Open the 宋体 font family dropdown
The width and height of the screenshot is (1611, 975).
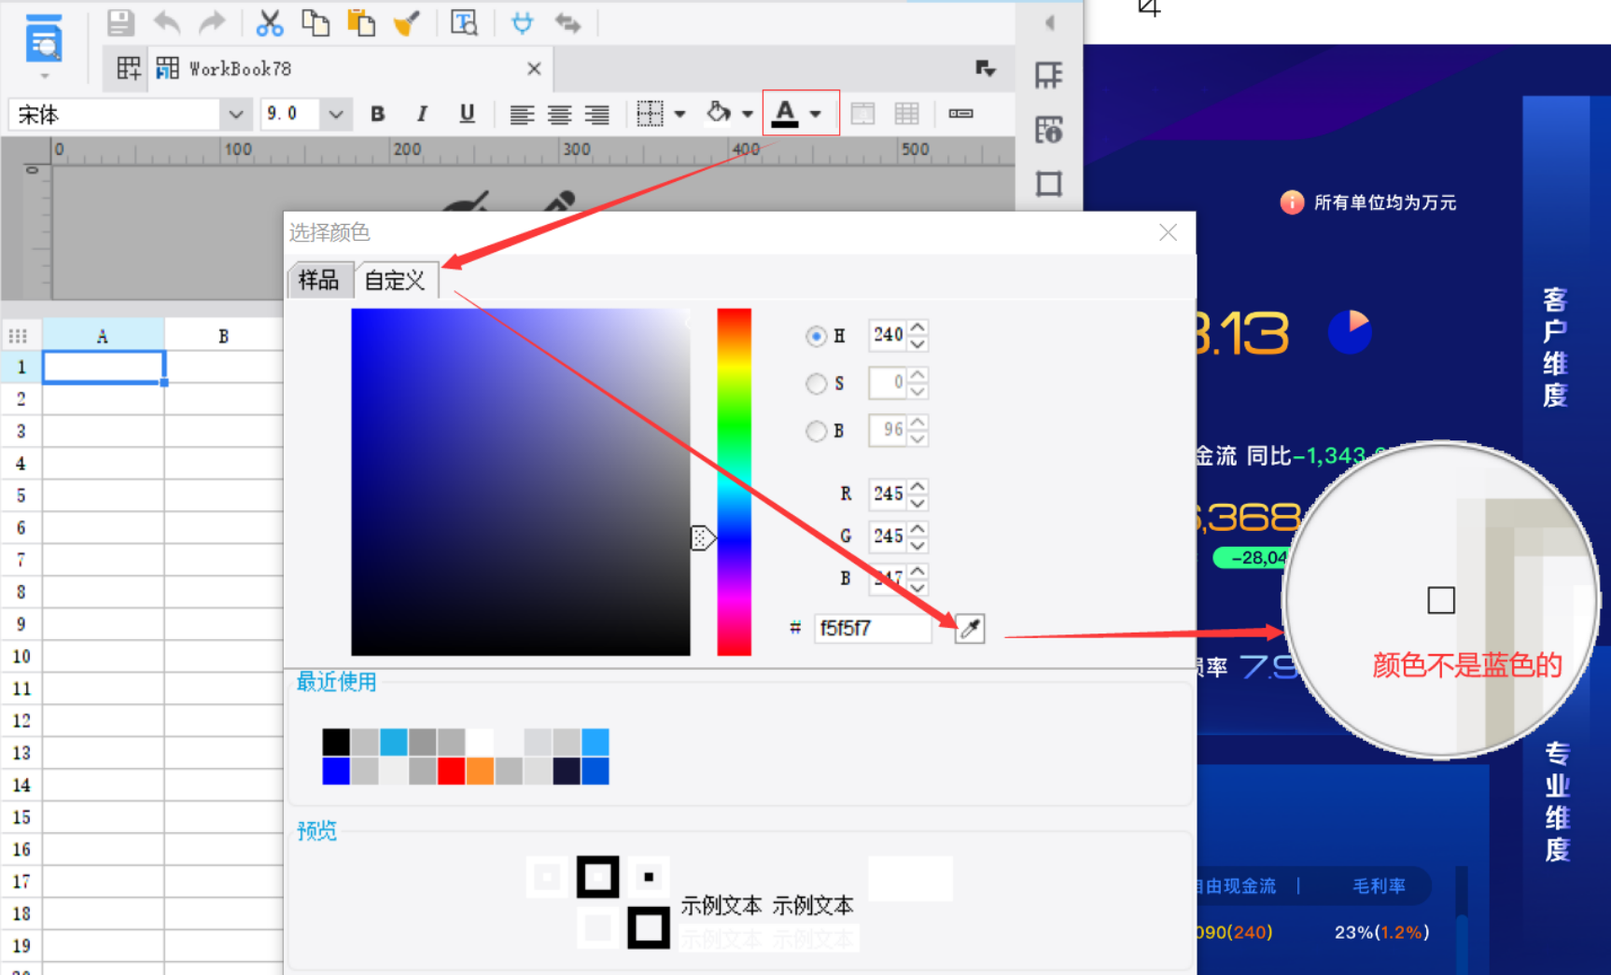[235, 114]
